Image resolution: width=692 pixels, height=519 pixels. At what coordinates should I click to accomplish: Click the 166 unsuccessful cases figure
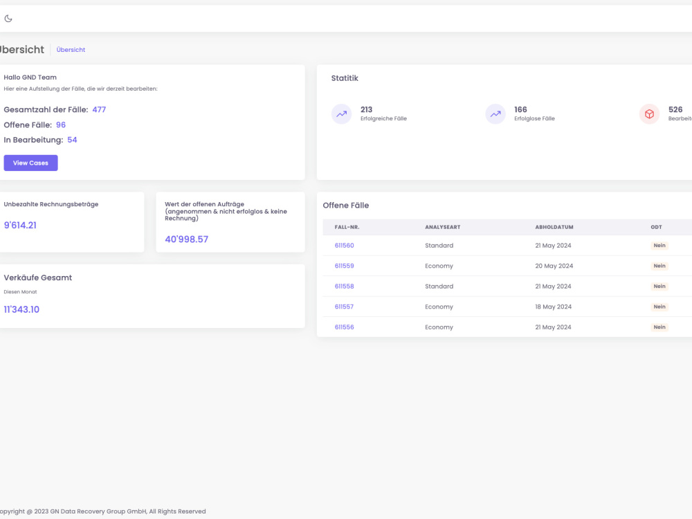point(520,109)
